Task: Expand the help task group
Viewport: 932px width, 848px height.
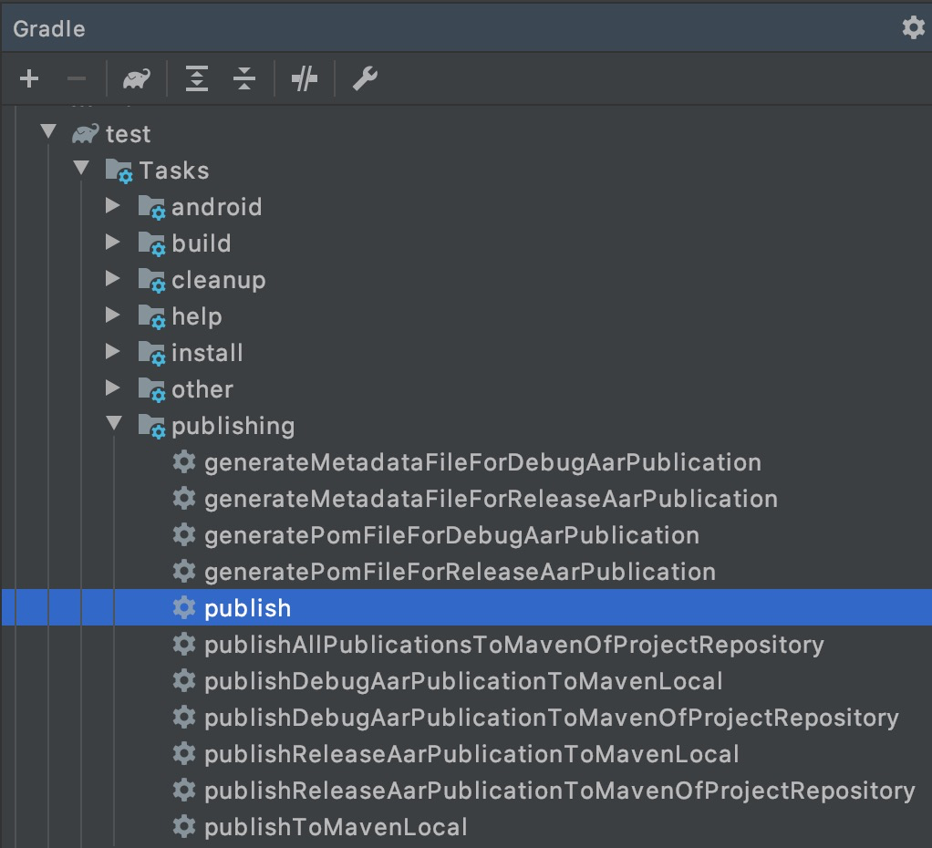Action: click(x=112, y=315)
